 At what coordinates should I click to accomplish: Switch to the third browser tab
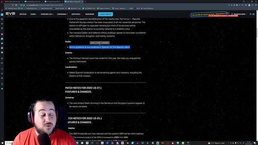click(x=54, y=2)
